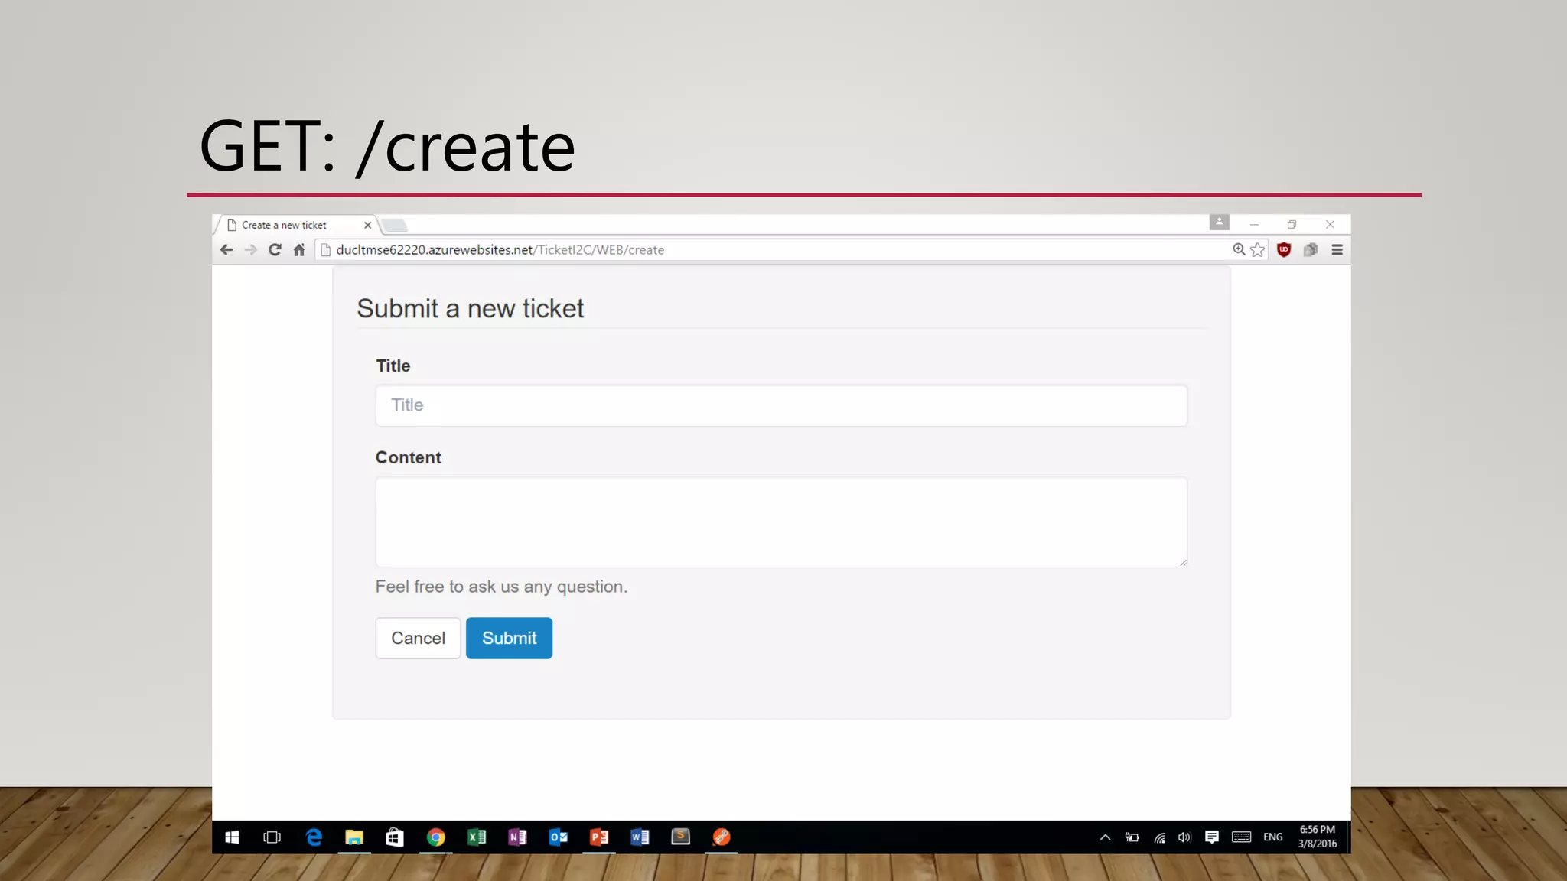Viewport: 1567px width, 881px height.
Task: Launch Microsoft Edge from the taskbar
Action: pos(314,837)
